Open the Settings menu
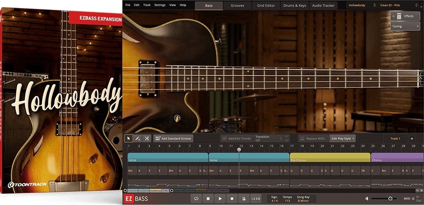 160,5
